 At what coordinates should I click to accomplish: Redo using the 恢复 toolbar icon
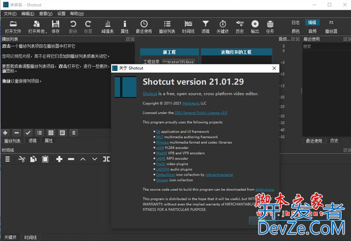click(88, 27)
